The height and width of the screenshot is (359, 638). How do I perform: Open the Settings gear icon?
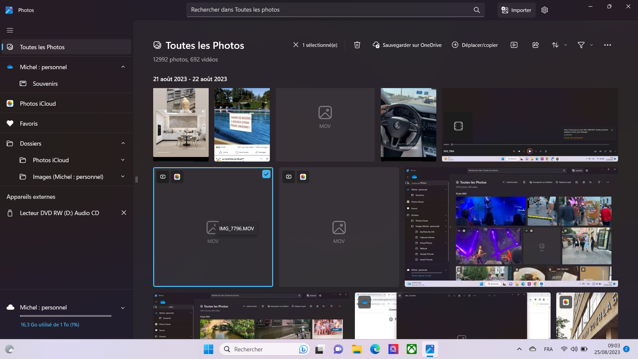(544, 10)
